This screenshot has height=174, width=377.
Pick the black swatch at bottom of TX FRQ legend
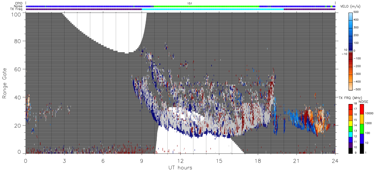coord(350,151)
